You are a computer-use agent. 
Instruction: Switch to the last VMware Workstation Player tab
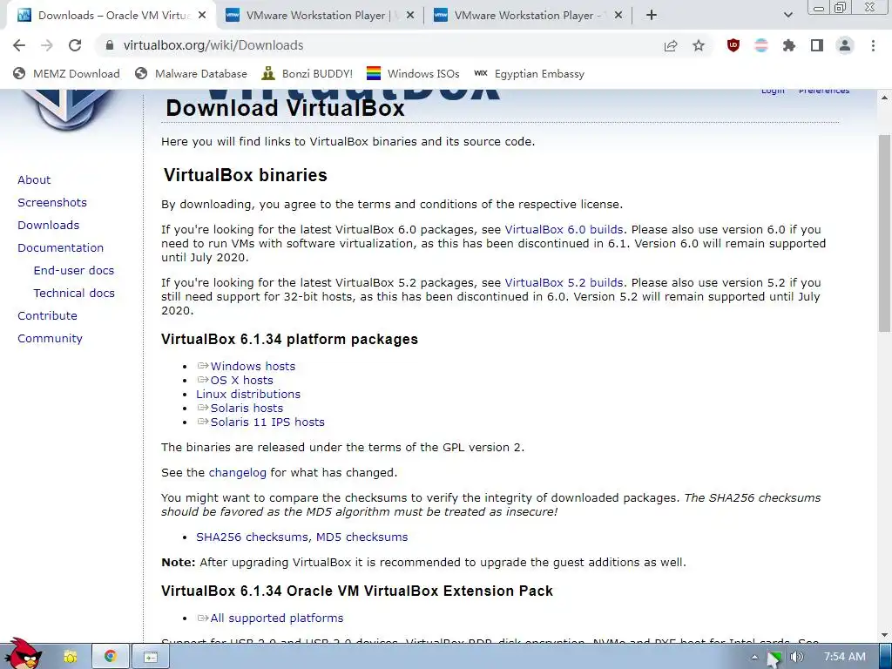click(x=526, y=16)
